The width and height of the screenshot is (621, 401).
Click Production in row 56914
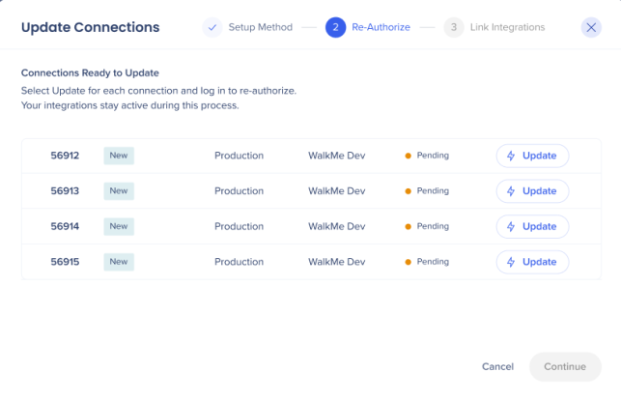[239, 227]
